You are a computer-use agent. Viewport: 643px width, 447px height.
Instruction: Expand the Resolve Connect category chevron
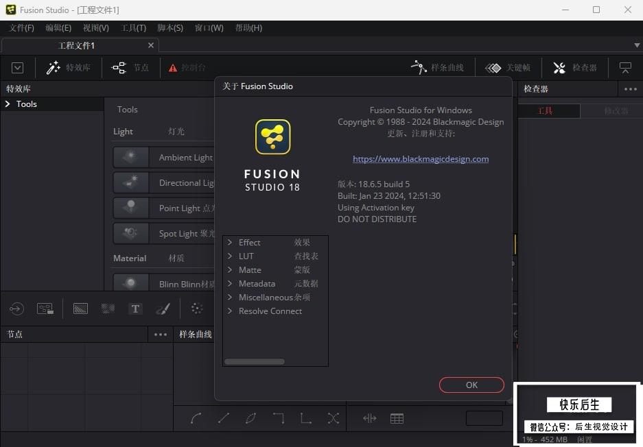pos(230,311)
